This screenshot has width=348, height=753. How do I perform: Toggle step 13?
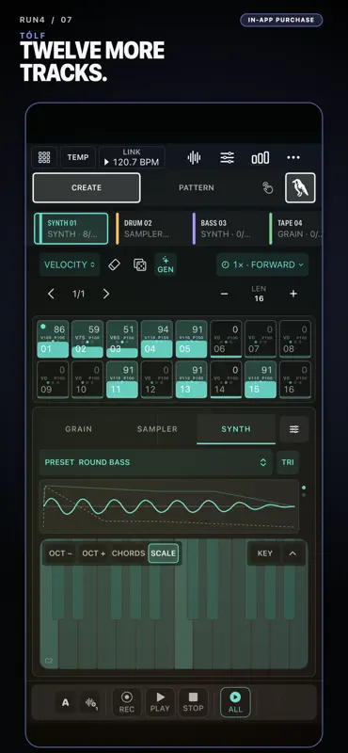click(x=191, y=380)
